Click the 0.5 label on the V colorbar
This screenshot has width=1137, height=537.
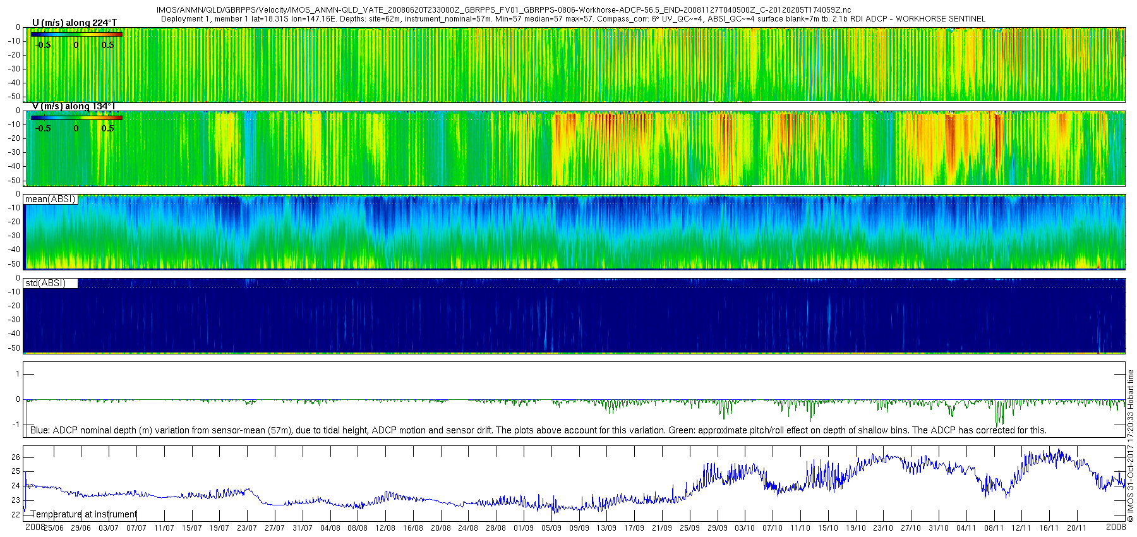[x=107, y=128]
